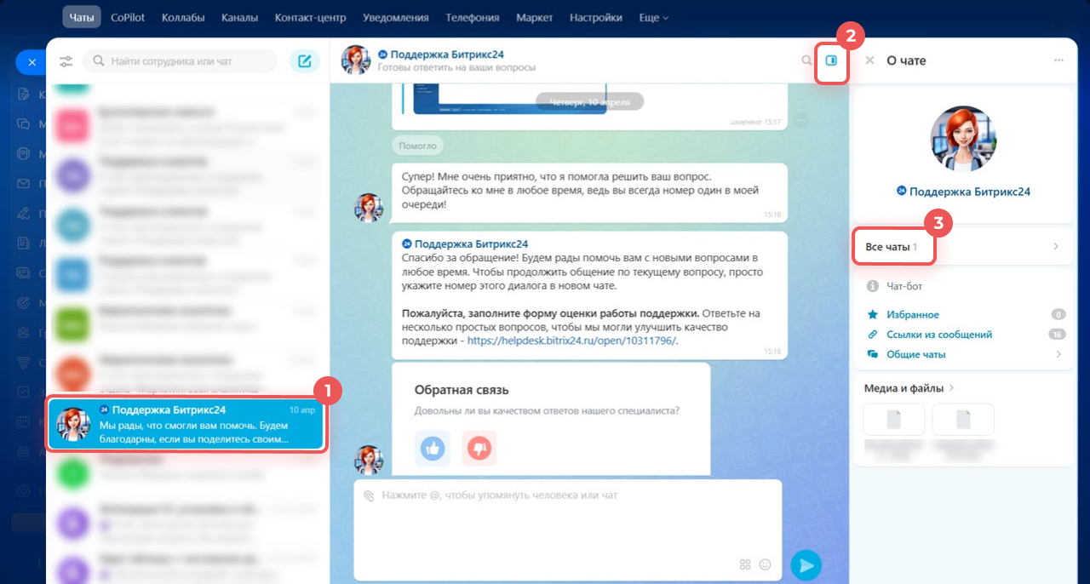This screenshot has height=584, width=1090.
Task: Click the large profile avatar in sidebar
Action: tap(963, 140)
